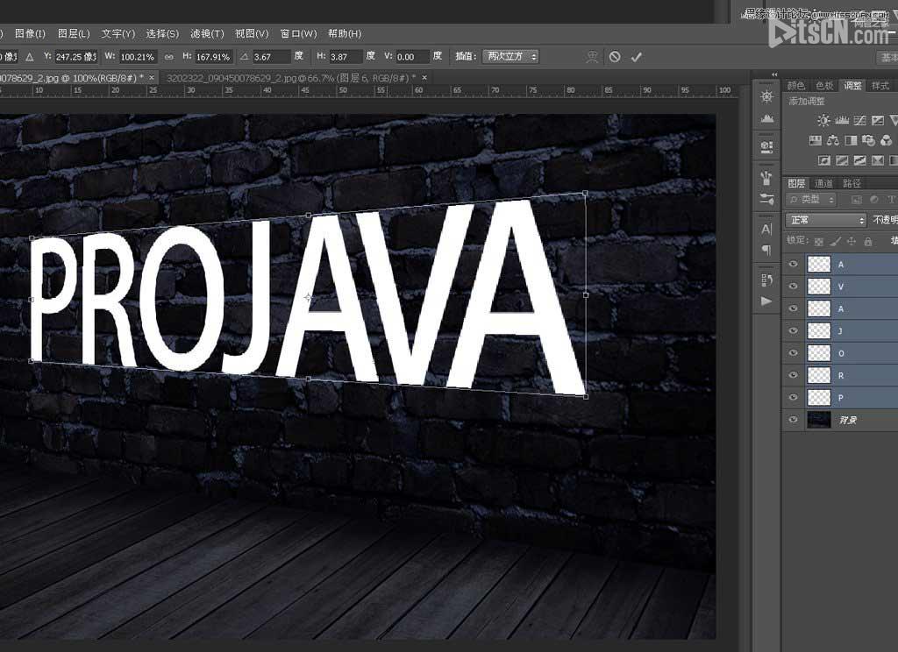Commit the transform with the checkmark icon
This screenshot has width=898, height=652.
pos(637,57)
